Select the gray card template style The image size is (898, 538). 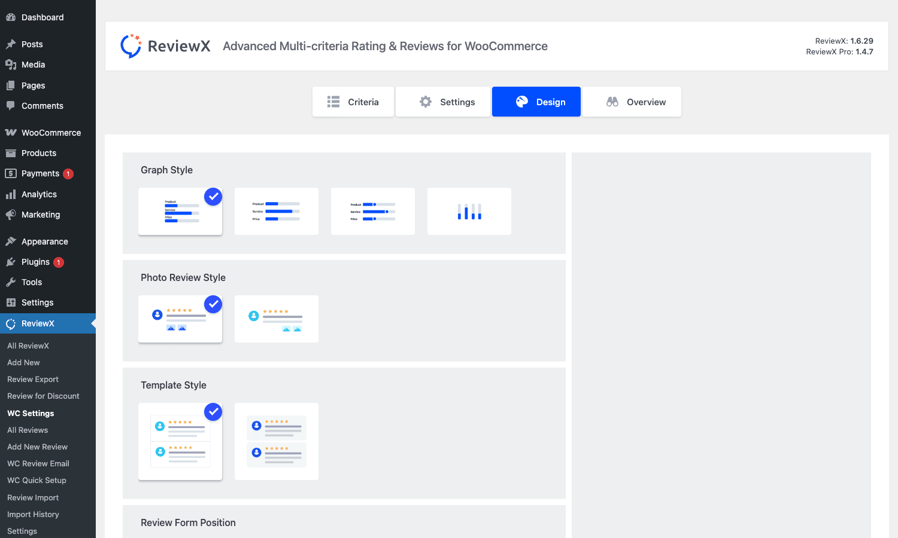pyautogui.click(x=277, y=441)
